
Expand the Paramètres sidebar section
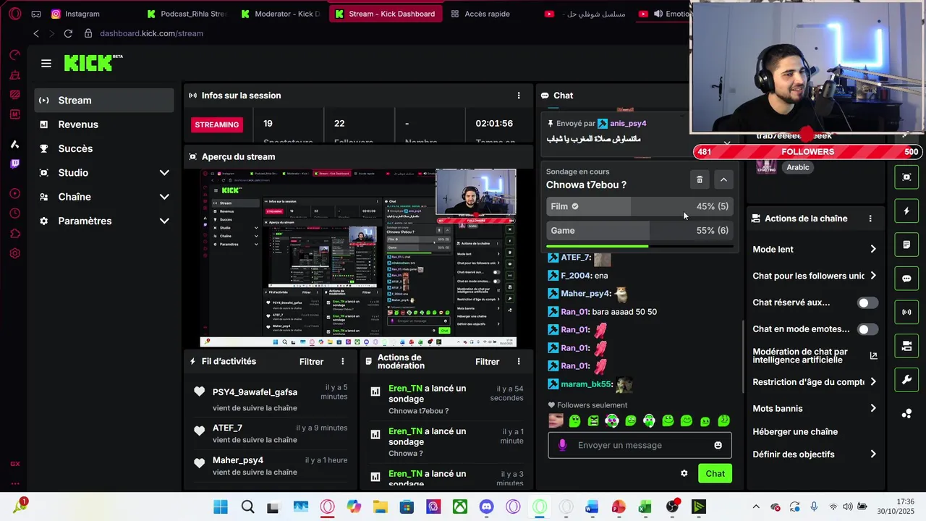coord(164,221)
